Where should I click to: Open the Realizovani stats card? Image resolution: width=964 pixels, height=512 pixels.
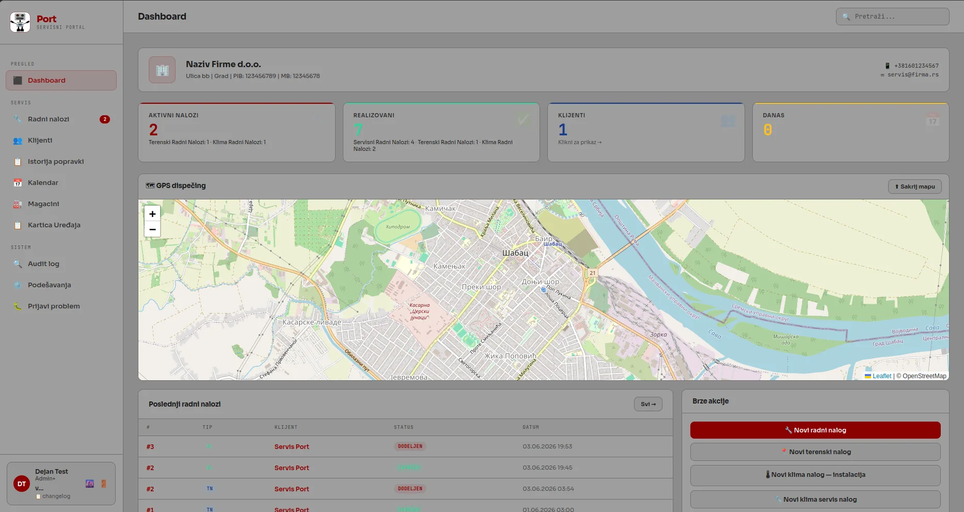(441, 132)
